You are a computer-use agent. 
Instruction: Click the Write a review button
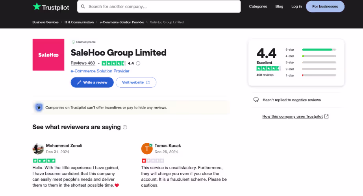(x=92, y=82)
